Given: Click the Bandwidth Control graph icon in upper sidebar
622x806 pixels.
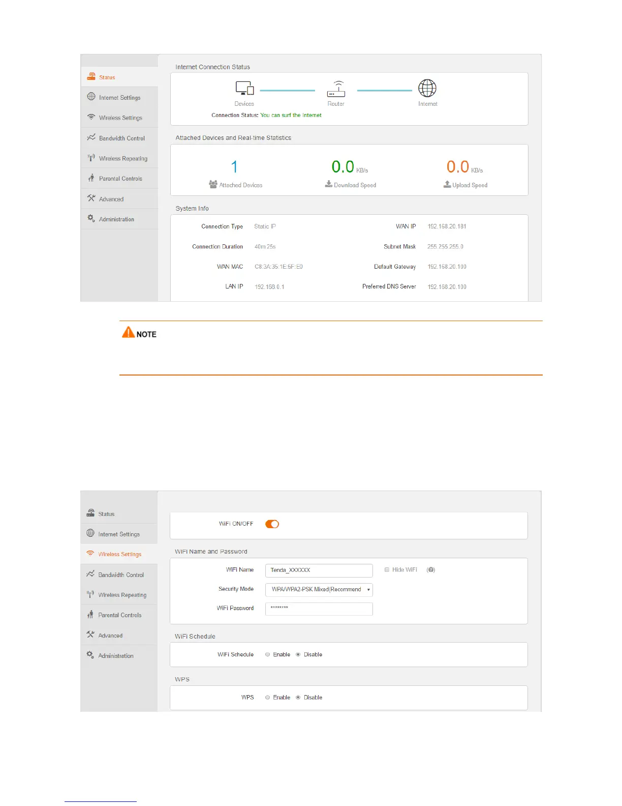Looking at the screenshot, I should pyautogui.click(x=91, y=137).
